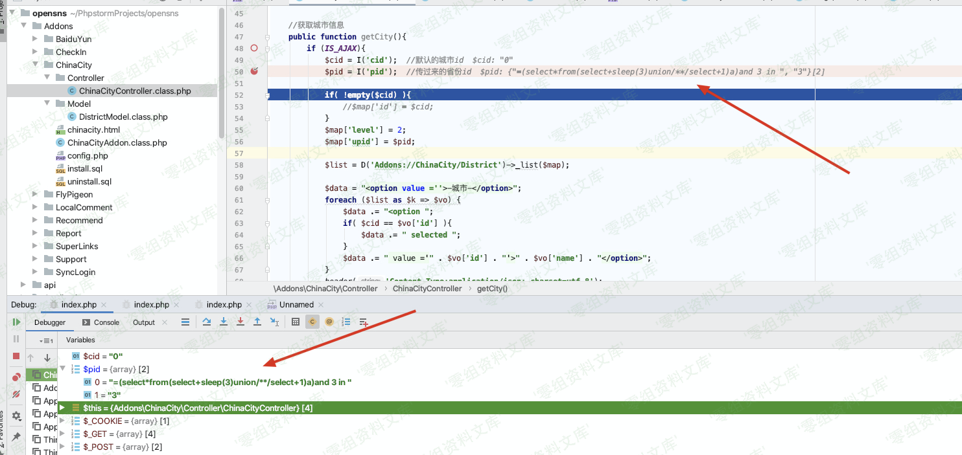This screenshot has width=962, height=455.
Task: Toggle breakpoint on line 50
Action: (254, 72)
